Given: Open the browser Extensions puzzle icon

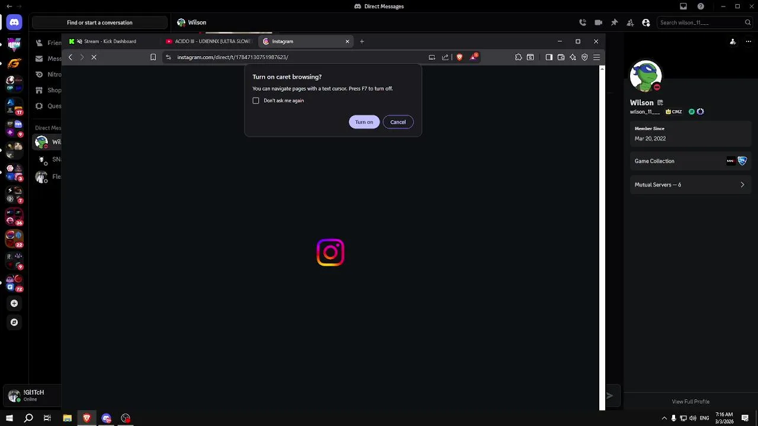Looking at the screenshot, I should 519,57.
